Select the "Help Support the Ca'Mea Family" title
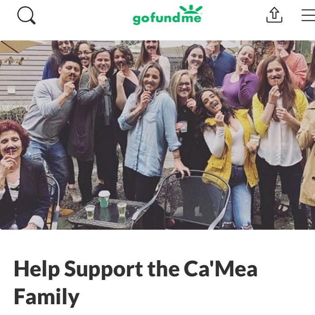This screenshot has width=315, height=315. [x=135, y=283]
